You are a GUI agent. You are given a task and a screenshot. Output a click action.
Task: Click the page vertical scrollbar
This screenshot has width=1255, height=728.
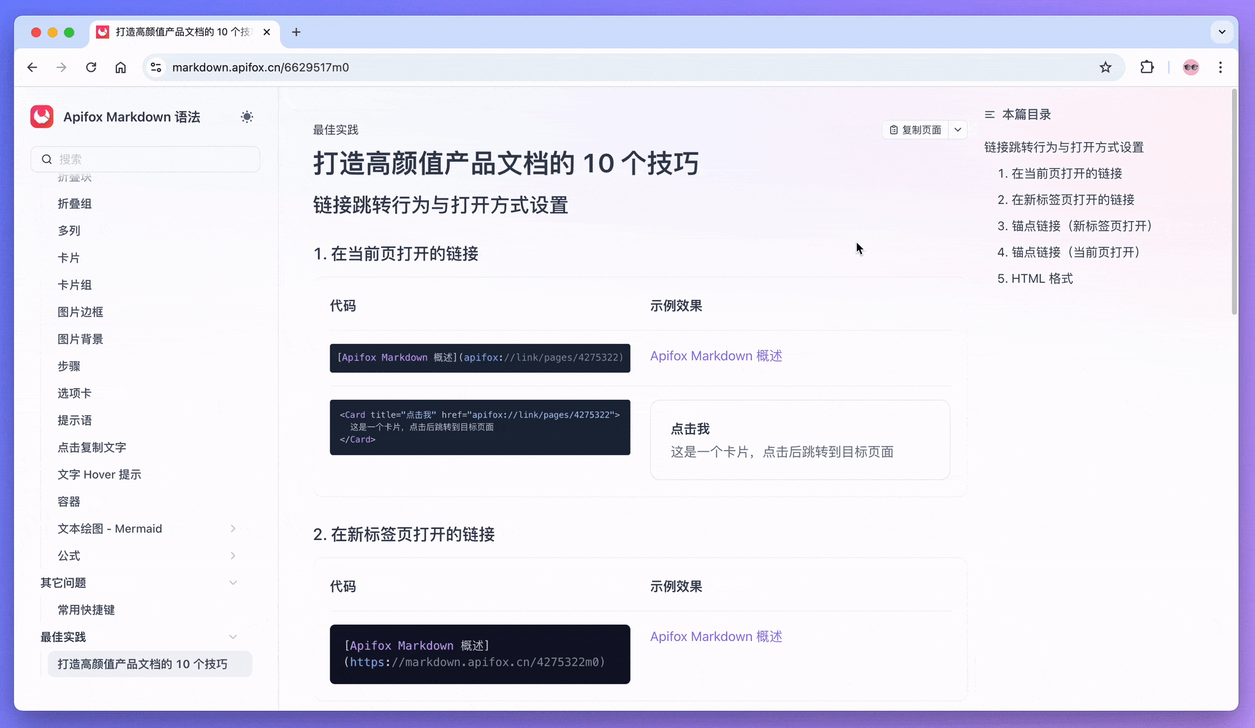(x=1234, y=202)
